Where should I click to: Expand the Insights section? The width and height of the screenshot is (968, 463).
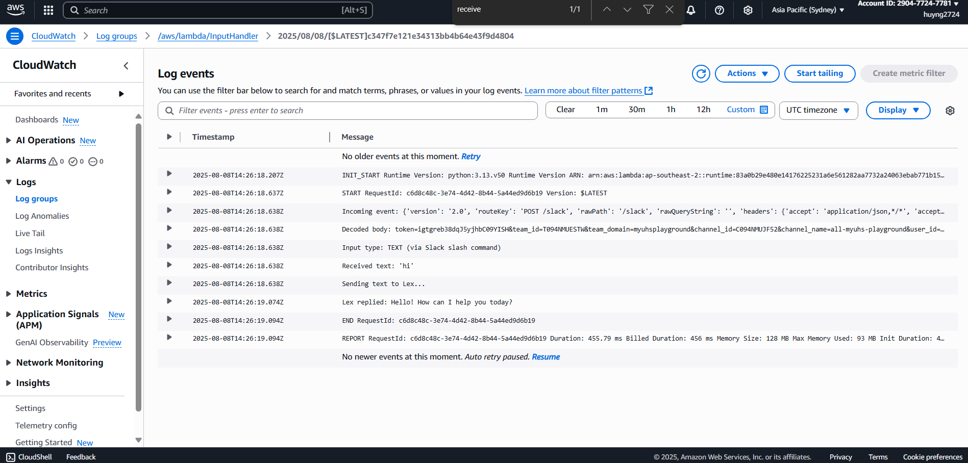click(8, 383)
